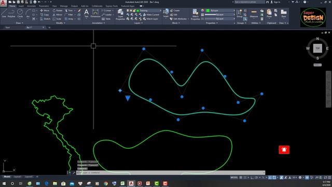
Task: Open the Measure utility
Action: 254,14
